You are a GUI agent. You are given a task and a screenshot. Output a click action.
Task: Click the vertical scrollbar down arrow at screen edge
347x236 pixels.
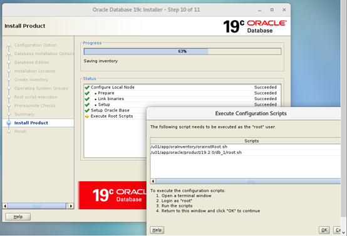tap(343, 233)
